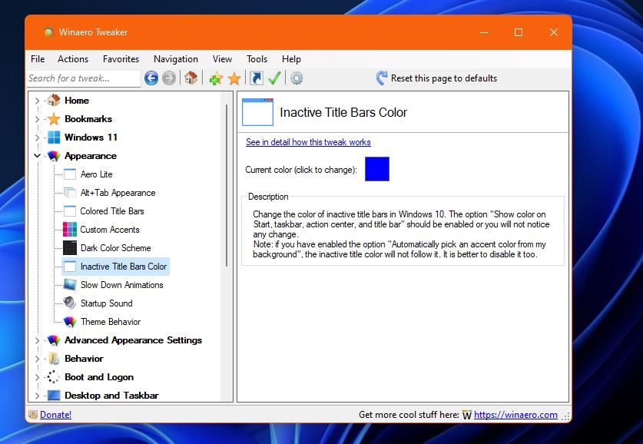Click the green checkmark toolbar icon
Viewport: 643px width, 444px height.
tap(274, 78)
